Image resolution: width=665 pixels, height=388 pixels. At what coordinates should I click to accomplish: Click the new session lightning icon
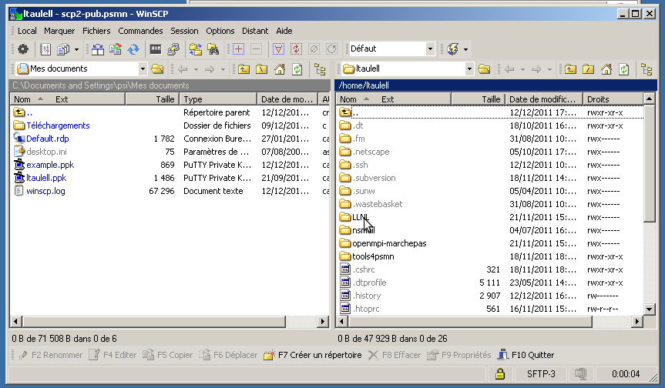click(452, 49)
